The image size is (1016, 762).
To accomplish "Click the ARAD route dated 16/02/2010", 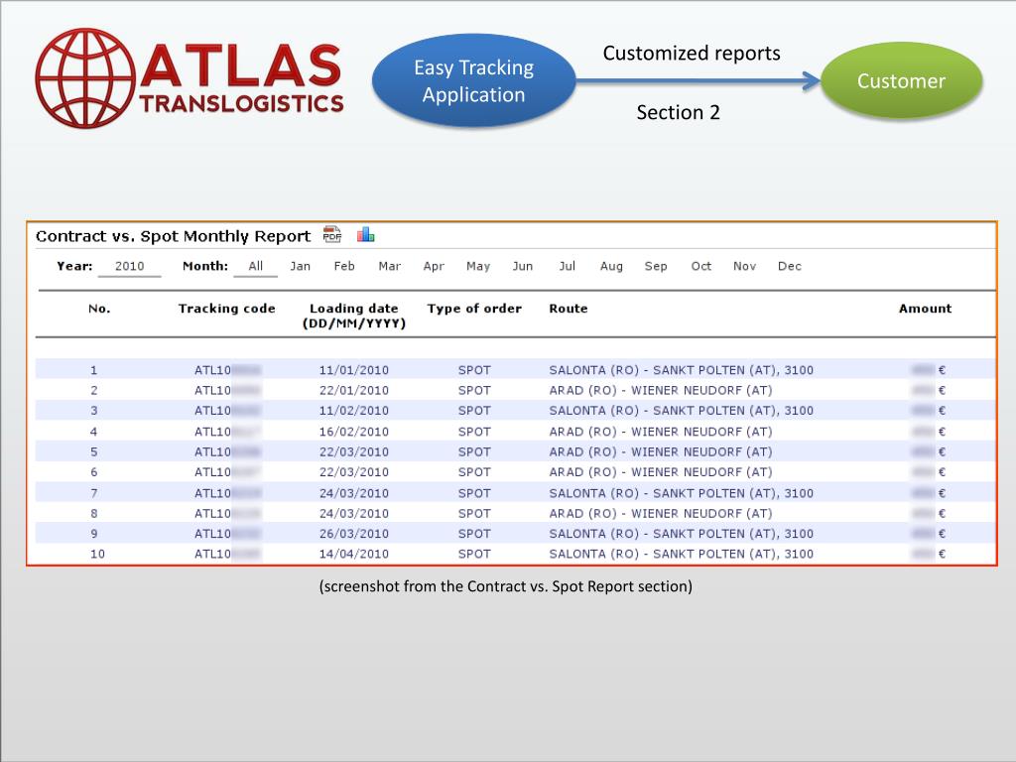I will [660, 432].
